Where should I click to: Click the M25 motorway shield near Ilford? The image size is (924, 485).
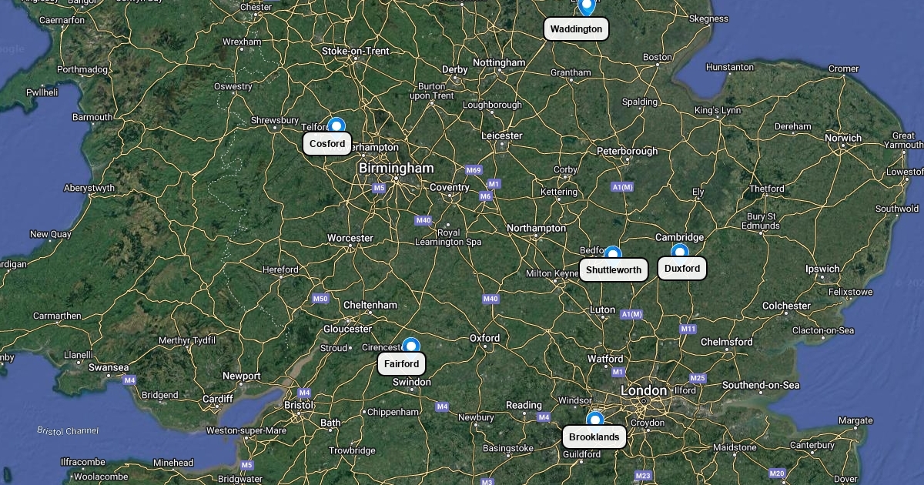click(x=698, y=378)
